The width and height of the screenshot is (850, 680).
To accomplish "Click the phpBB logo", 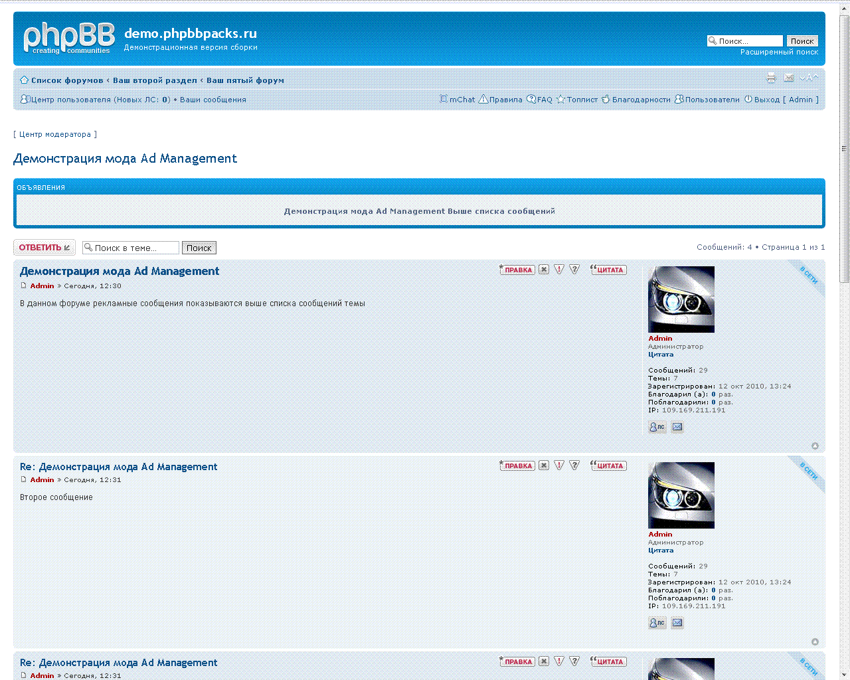I will tap(69, 39).
